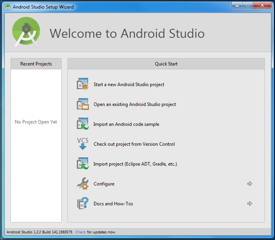Click the 'Android Studio Setup Wizard' window title

click(43, 7)
